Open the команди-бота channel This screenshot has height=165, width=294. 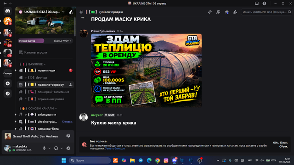(x=45, y=129)
